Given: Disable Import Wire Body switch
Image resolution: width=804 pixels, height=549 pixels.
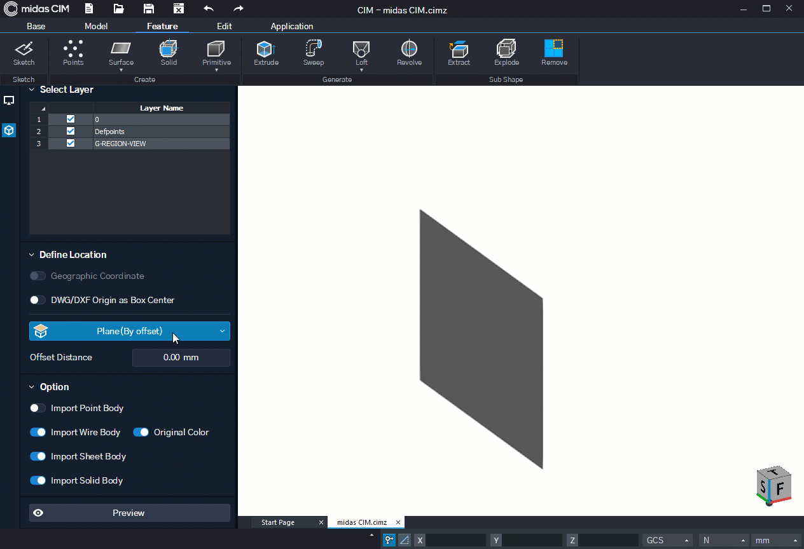Looking at the screenshot, I should tap(38, 432).
